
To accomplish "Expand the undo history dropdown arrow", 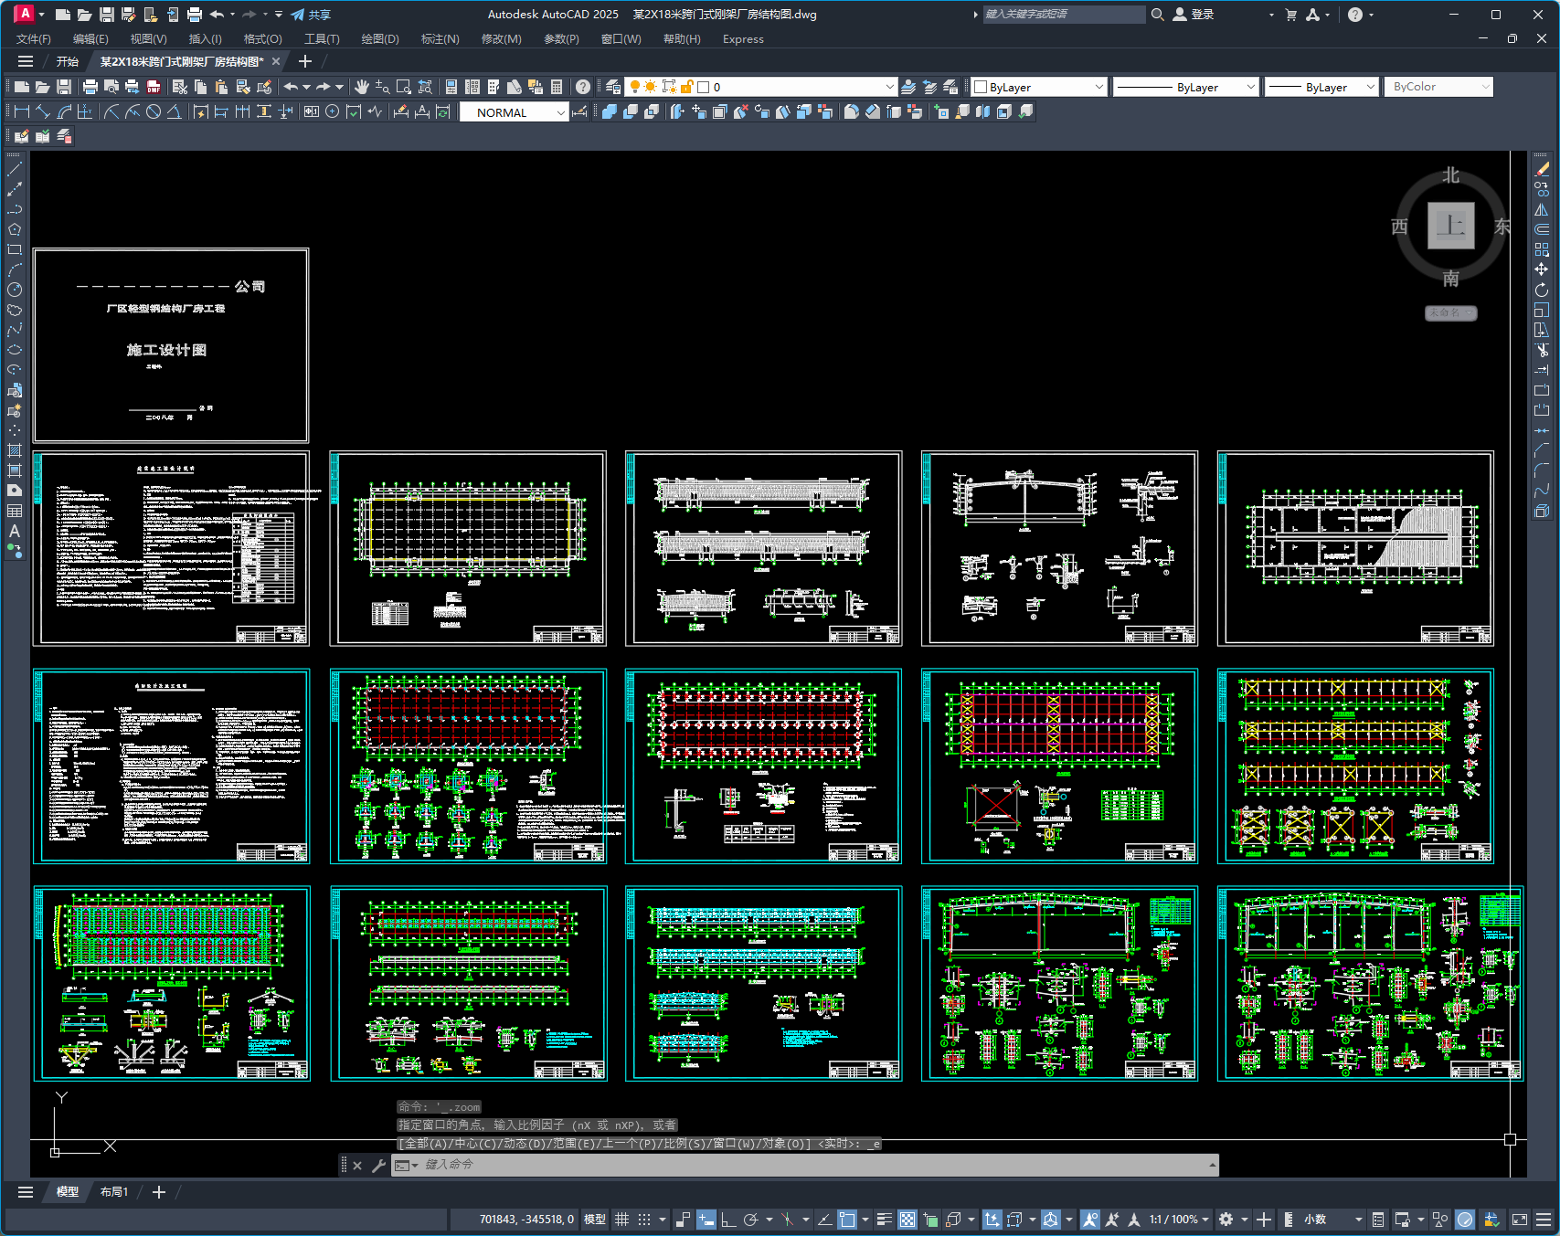I will point(307,87).
